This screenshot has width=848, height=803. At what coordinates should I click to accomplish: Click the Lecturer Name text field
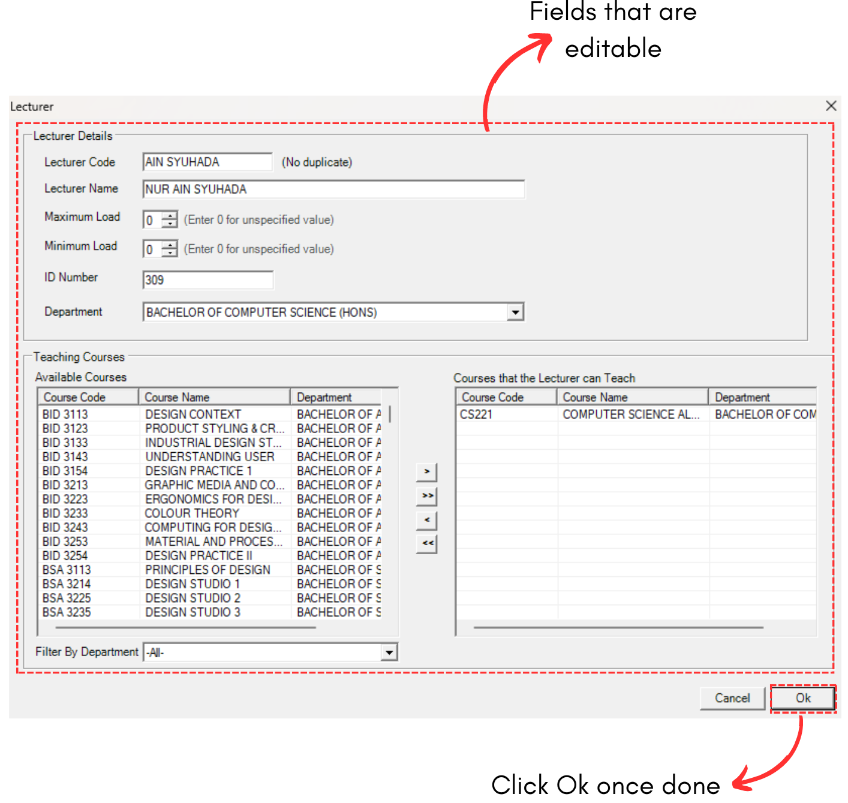click(333, 190)
